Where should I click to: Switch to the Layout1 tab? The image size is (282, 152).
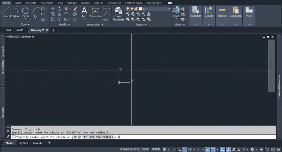23,143
